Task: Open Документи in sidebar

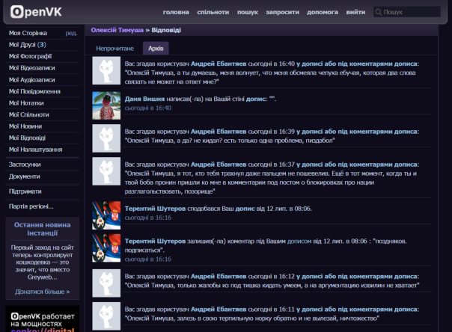Action: [24, 176]
